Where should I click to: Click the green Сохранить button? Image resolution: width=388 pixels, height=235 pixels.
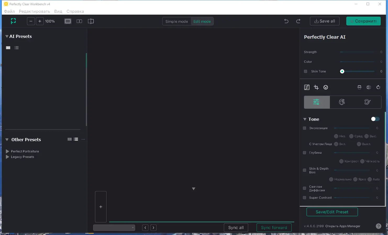(363, 21)
